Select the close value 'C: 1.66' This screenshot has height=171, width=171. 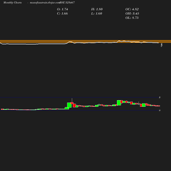click(x=63, y=14)
